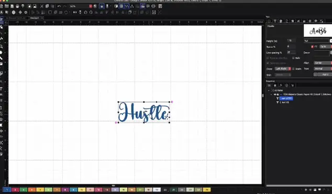Click the Open file folder icon
332x194 pixels.
coord(7,6)
